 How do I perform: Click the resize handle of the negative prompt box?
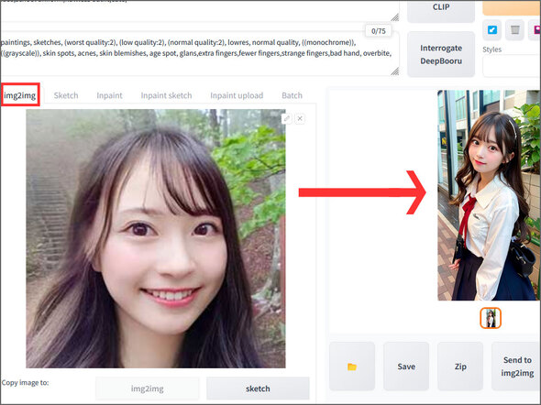(x=394, y=71)
